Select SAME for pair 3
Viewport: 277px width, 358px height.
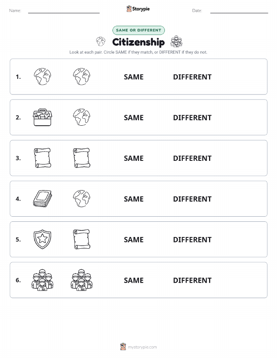[x=134, y=158]
